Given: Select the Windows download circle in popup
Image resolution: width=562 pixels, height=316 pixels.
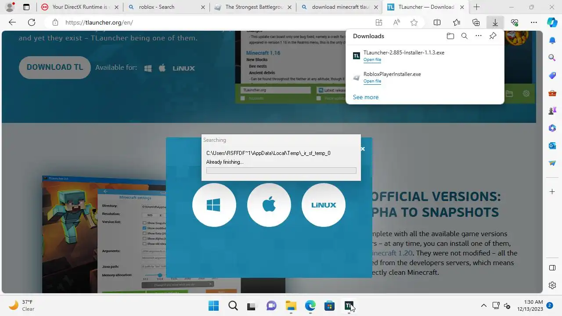Looking at the screenshot, I should (x=214, y=205).
